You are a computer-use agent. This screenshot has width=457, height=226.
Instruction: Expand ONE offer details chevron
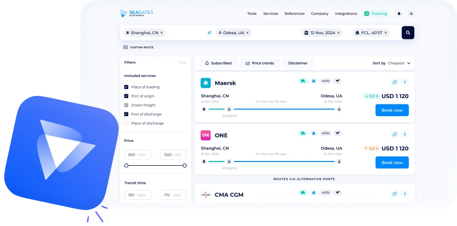click(x=405, y=134)
